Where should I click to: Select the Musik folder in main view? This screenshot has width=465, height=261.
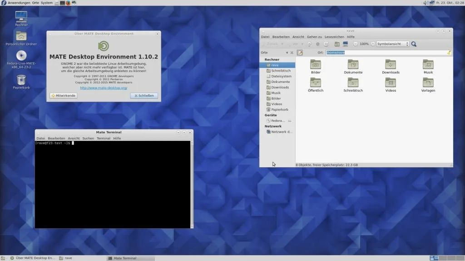coord(428,67)
